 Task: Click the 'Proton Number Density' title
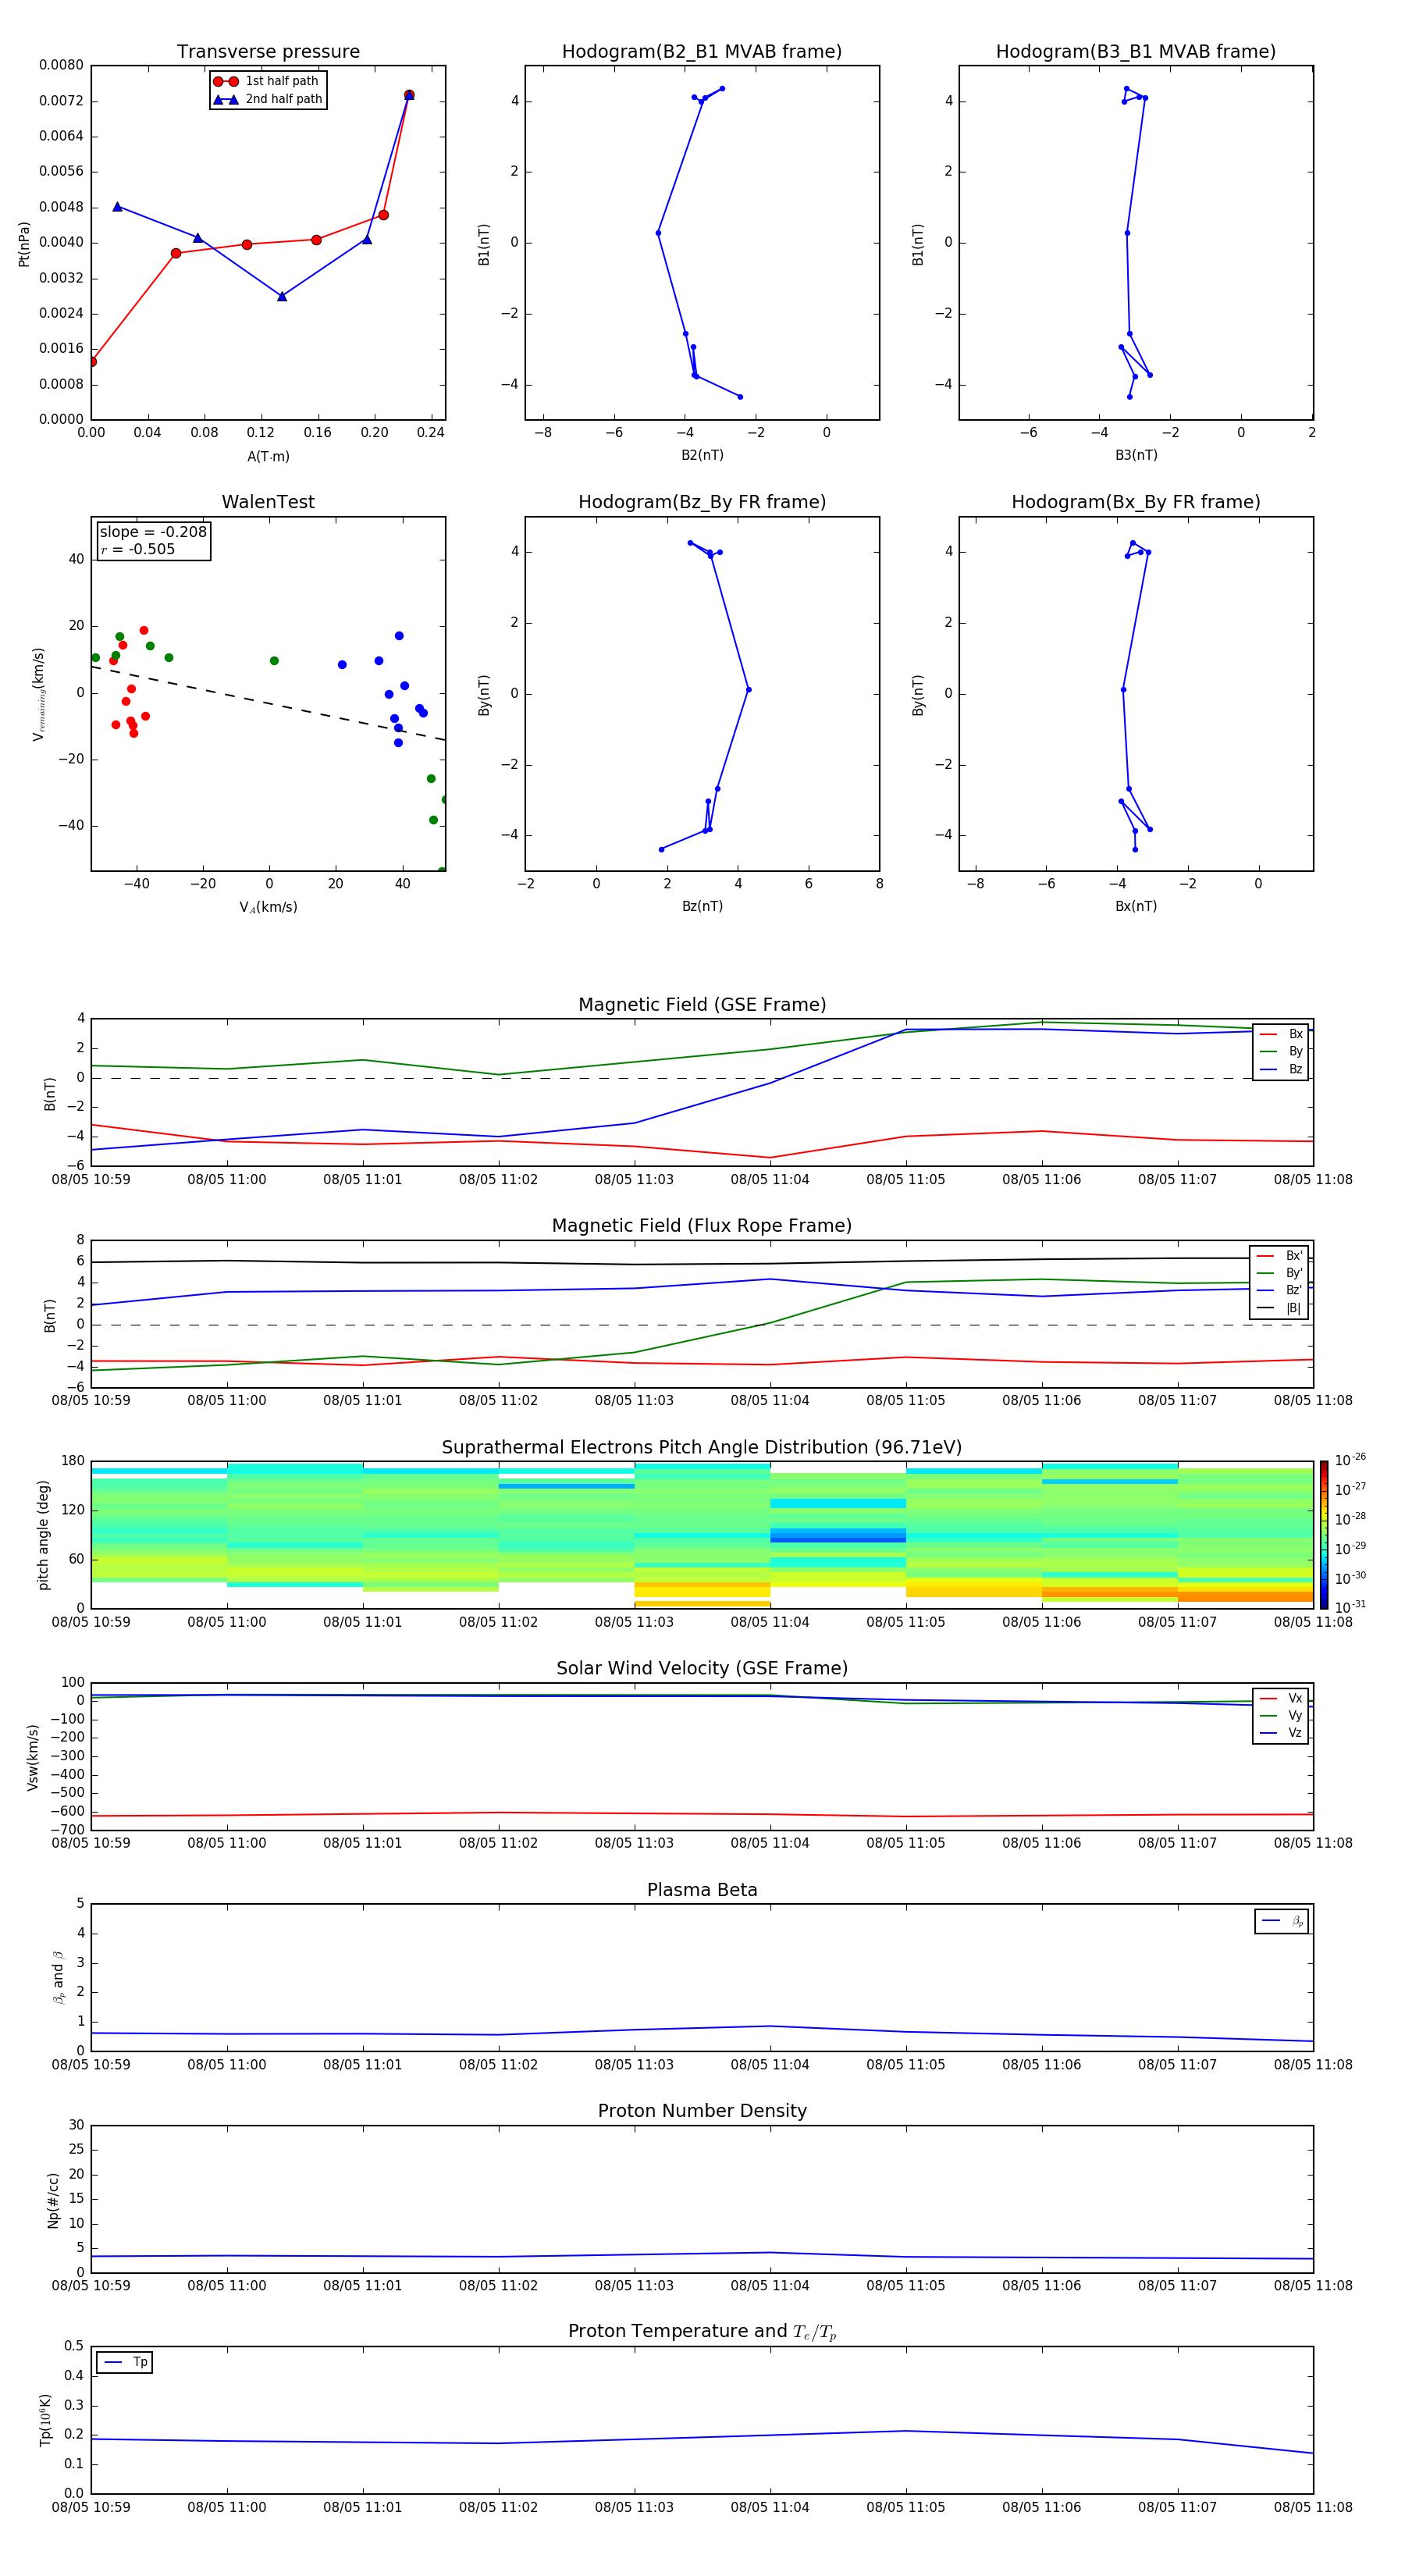702,2111
